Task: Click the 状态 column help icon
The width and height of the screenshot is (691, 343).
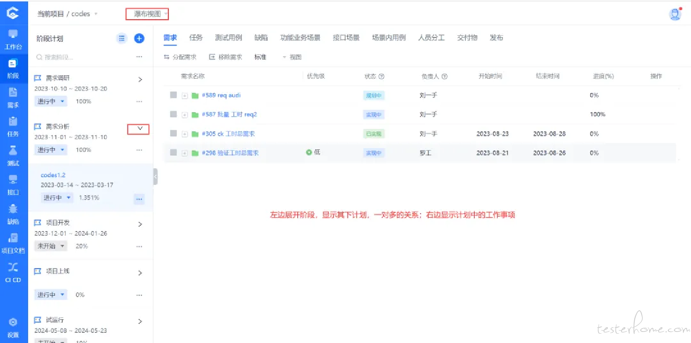Action: (x=381, y=77)
